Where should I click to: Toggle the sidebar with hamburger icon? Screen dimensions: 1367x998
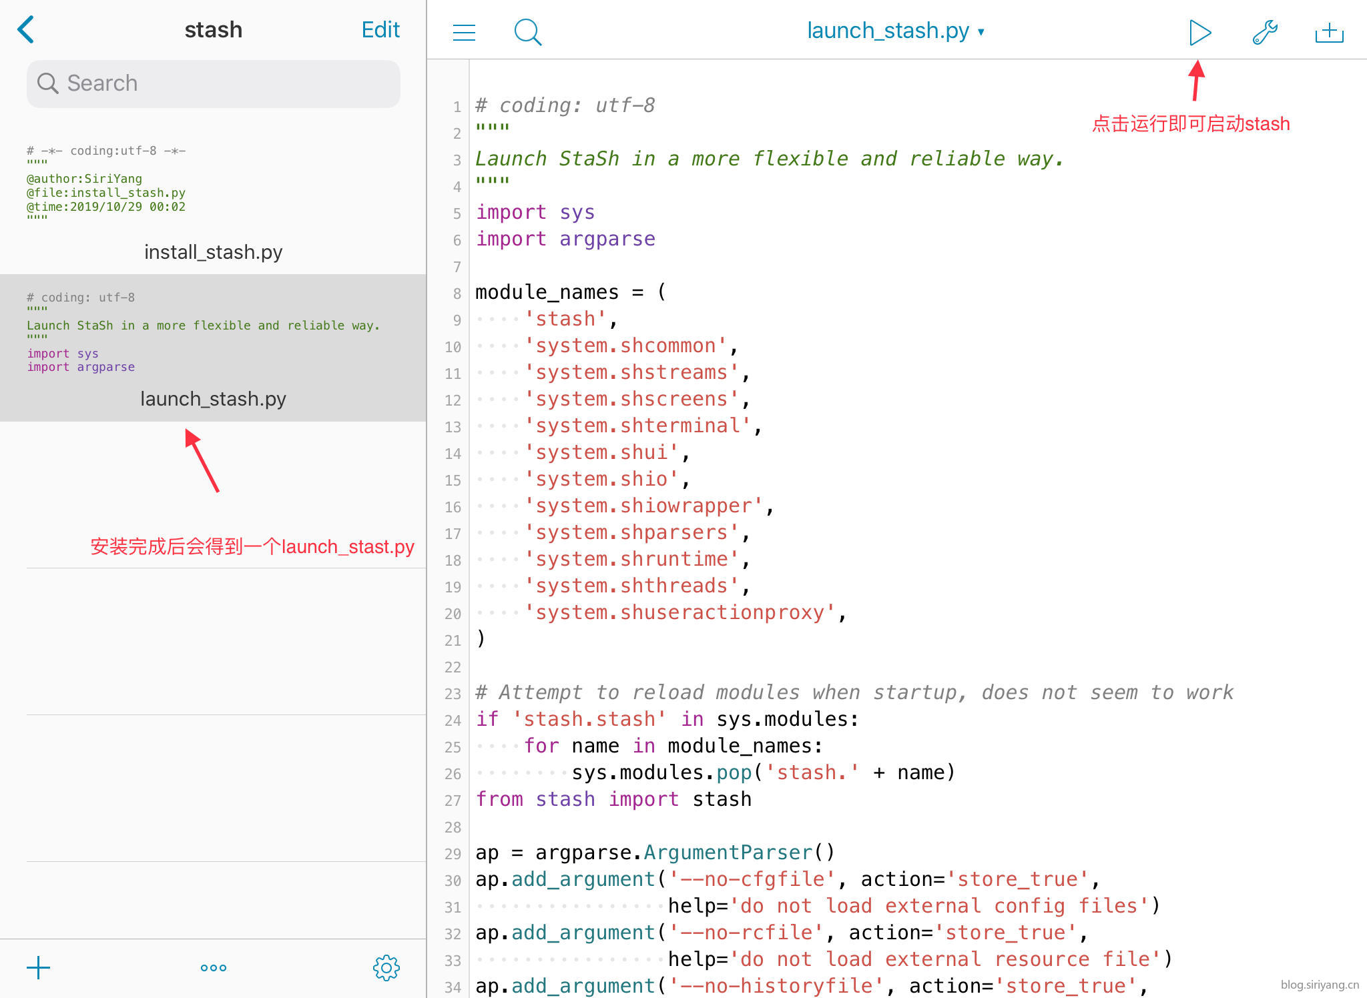pyautogui.click(x=464, y=32)
